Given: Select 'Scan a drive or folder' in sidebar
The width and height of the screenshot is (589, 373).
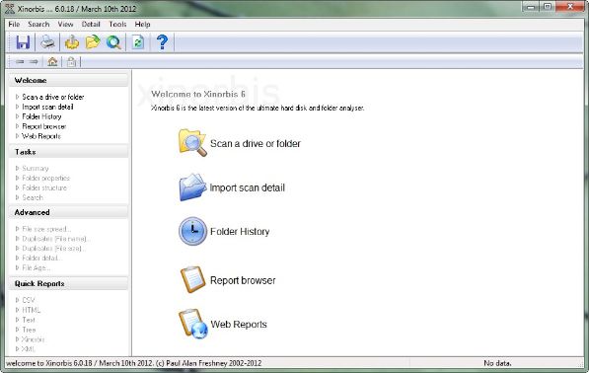Looking at the screenshot, I should (x=53, y=97).
